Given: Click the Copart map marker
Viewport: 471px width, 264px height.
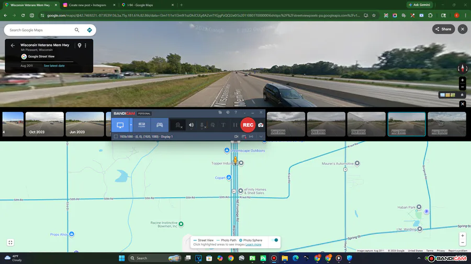Looking at the screenshot, I should coord(229,177).
